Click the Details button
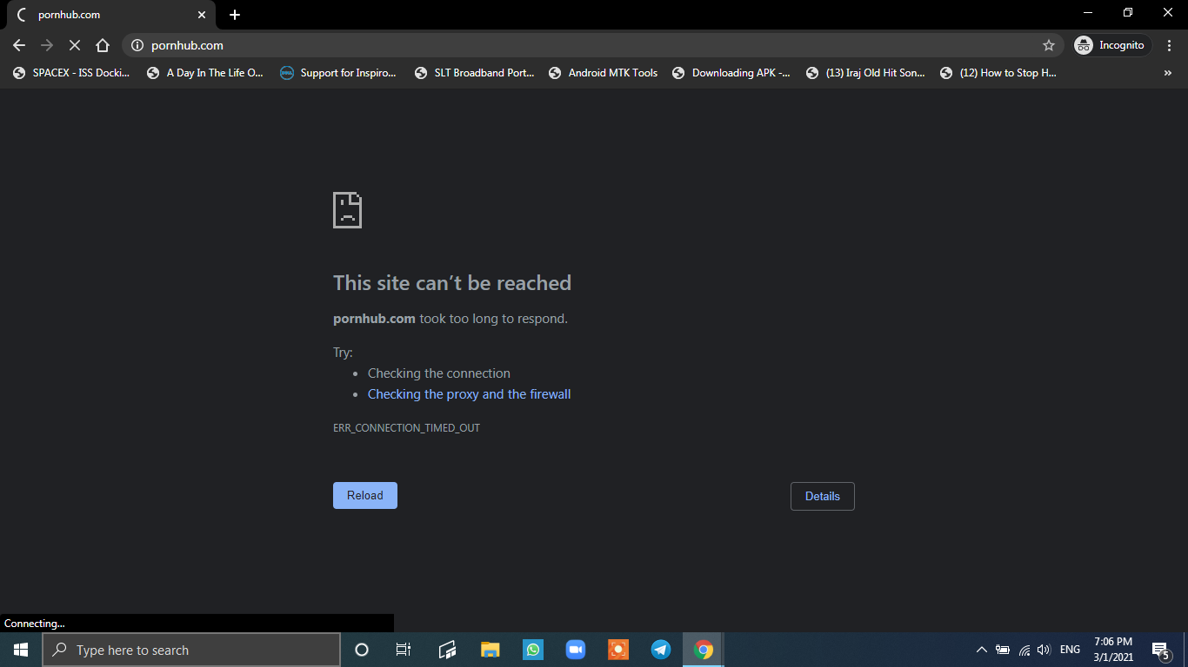The height and width of the screenshot is (667, 1188). (x=823, y=497)
